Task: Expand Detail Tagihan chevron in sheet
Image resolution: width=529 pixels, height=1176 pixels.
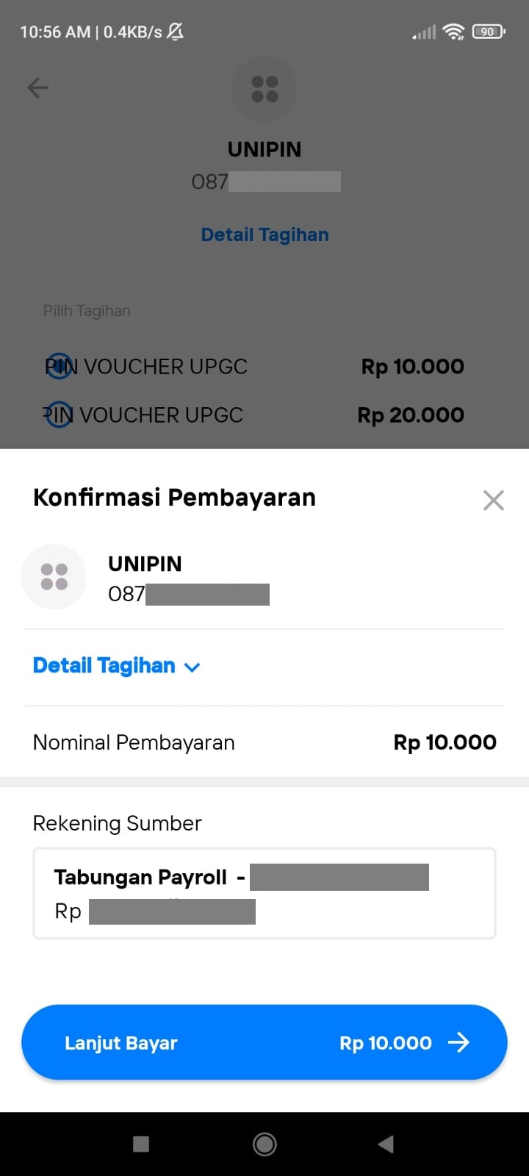Action: tap(192, 667)
